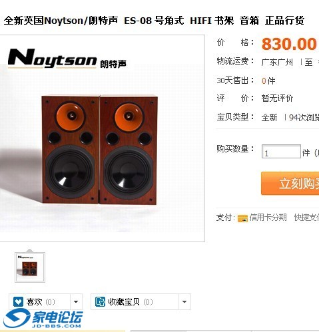Click the JD-BBS.COM watermark text

click(x=57, y=326)
